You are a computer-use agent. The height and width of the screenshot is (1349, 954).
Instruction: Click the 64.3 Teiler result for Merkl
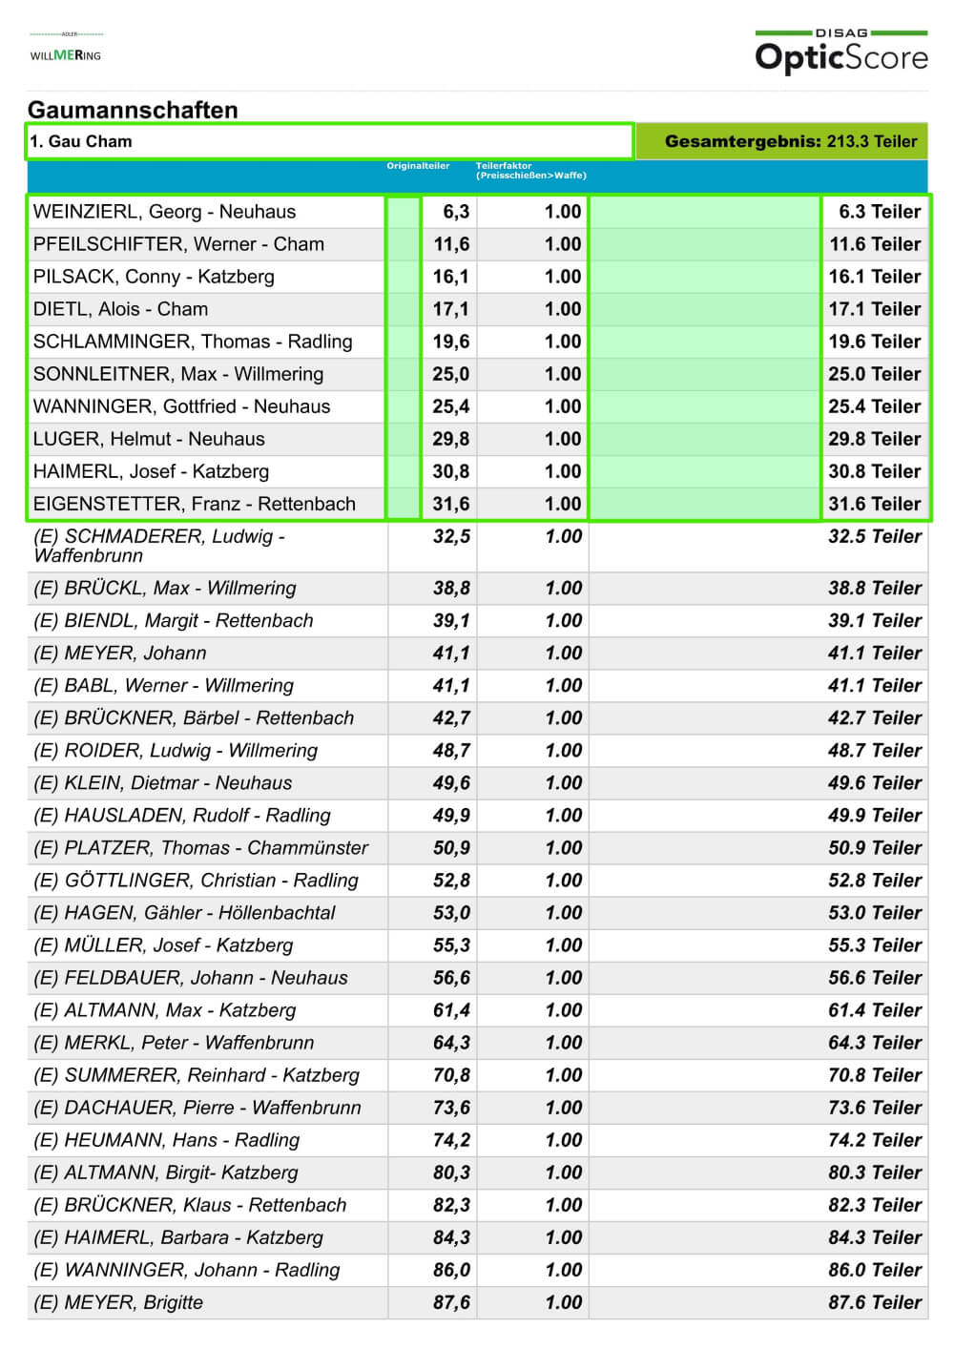pos(874,1043)
